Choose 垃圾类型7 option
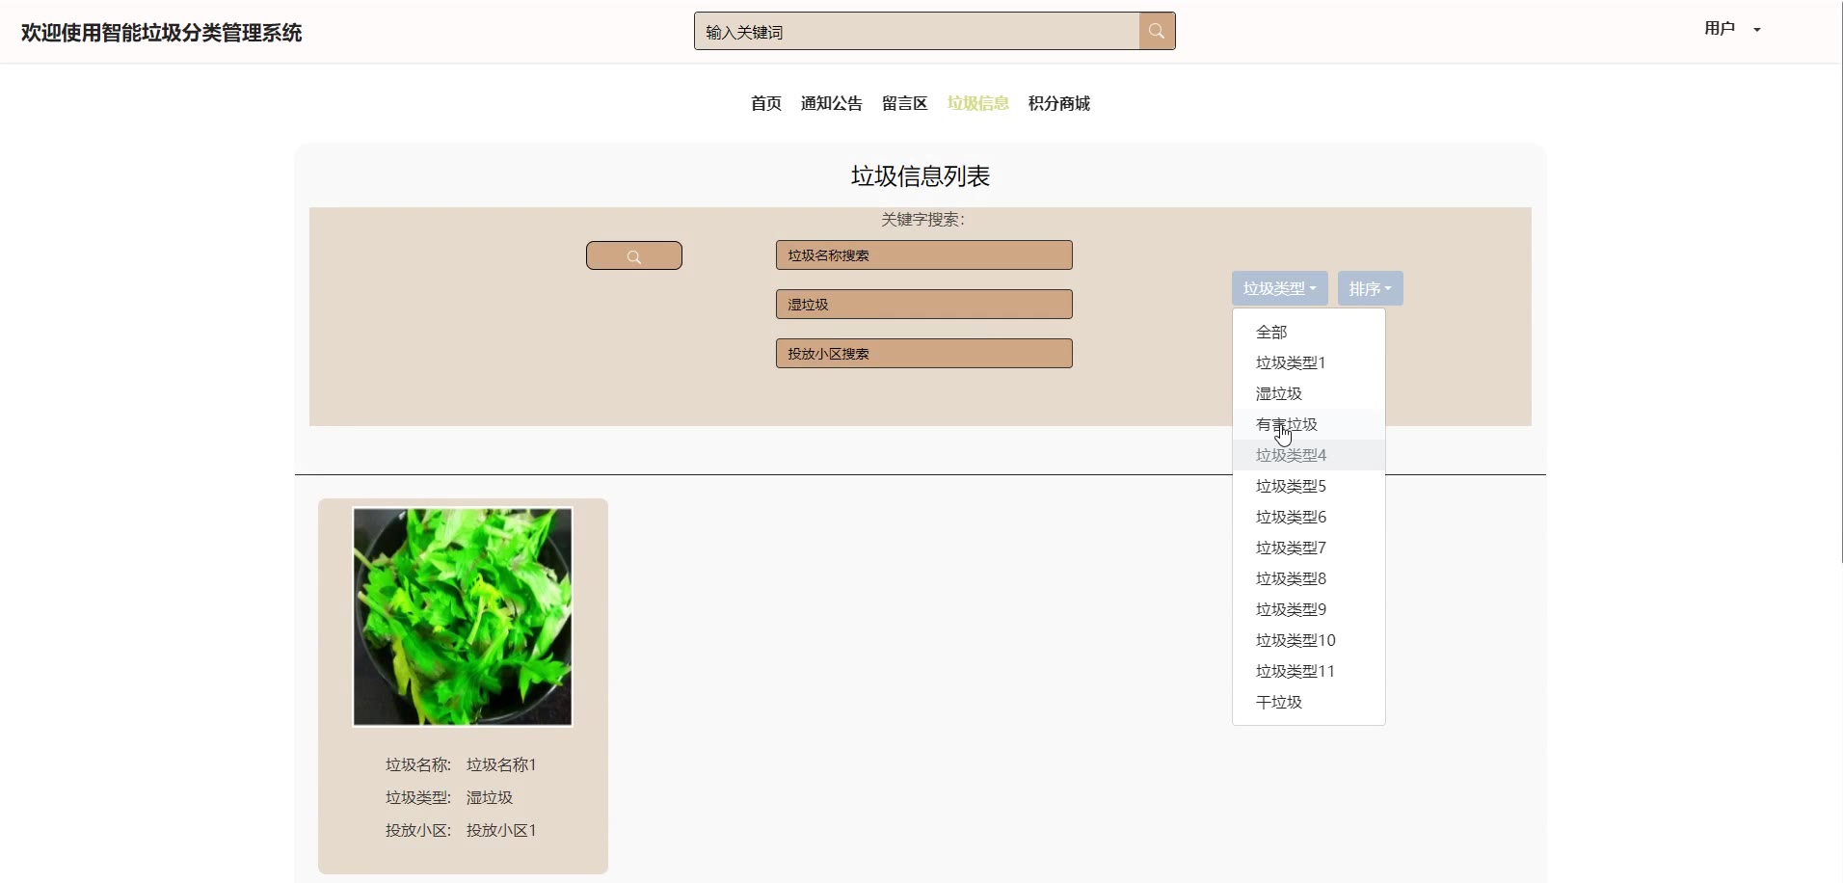This screenshot has height=883, width=1843. (1309, 548)
